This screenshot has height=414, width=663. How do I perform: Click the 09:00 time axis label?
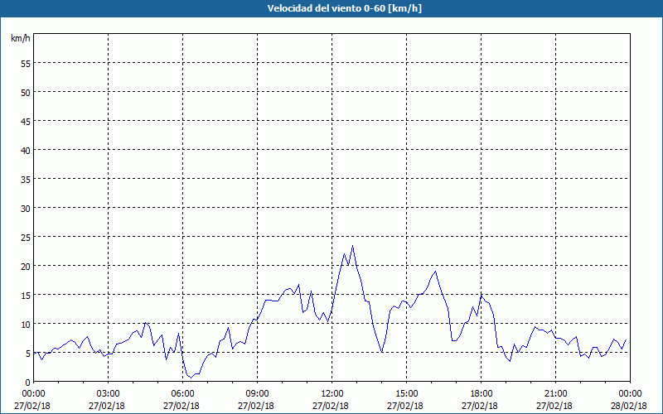pyautogui.click(x=256, y=394)
